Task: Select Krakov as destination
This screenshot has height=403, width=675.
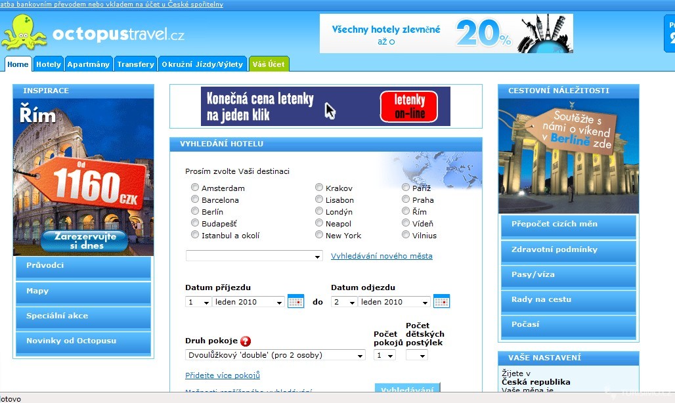Action: click(x=319, y=188)
